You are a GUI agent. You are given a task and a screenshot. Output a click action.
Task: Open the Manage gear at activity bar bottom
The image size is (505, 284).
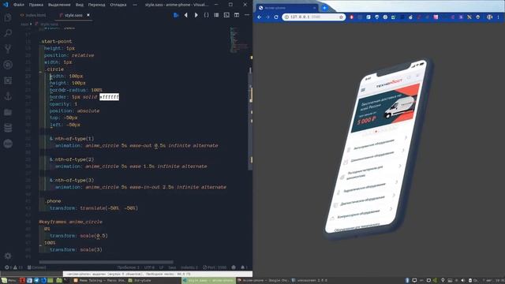pyautogui.click(x=8, y=256)
